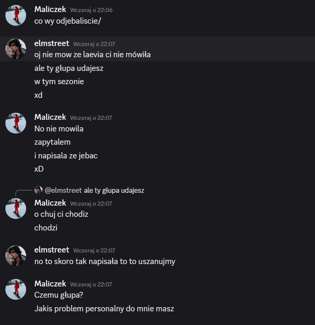This screenshot has height=325, width=315.
Task: Click the Maliczek username above "Czemu głupa?"
Action: click(50, 284)
